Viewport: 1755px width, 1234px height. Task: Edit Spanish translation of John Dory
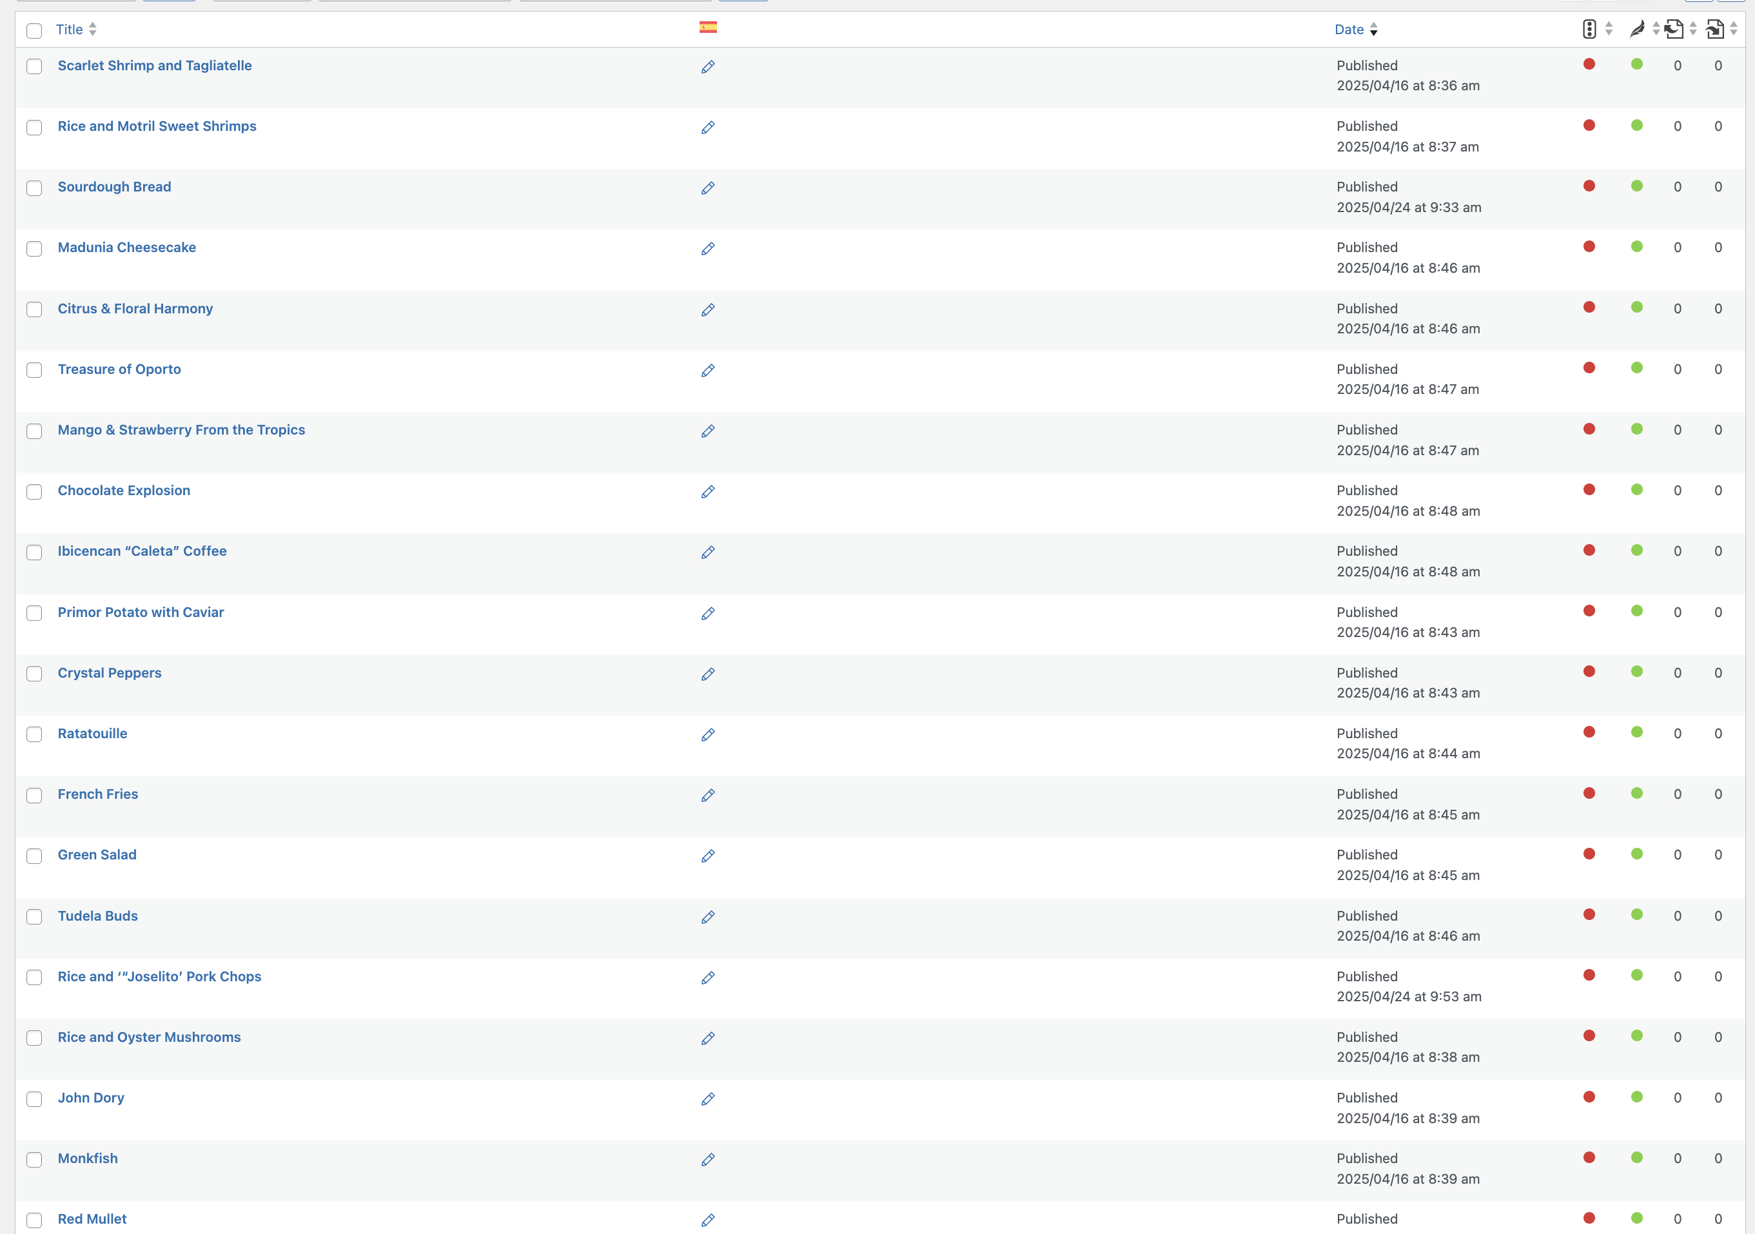[708, 1099]
